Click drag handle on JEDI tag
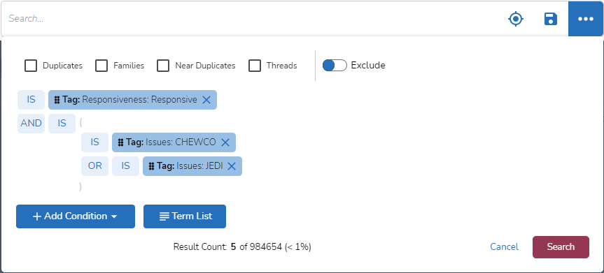This screenshot has height=273, width=604. coord(151,166)
